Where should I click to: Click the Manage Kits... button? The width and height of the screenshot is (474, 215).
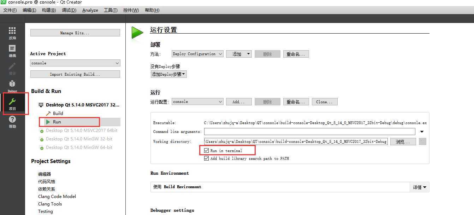pos(75,33)
